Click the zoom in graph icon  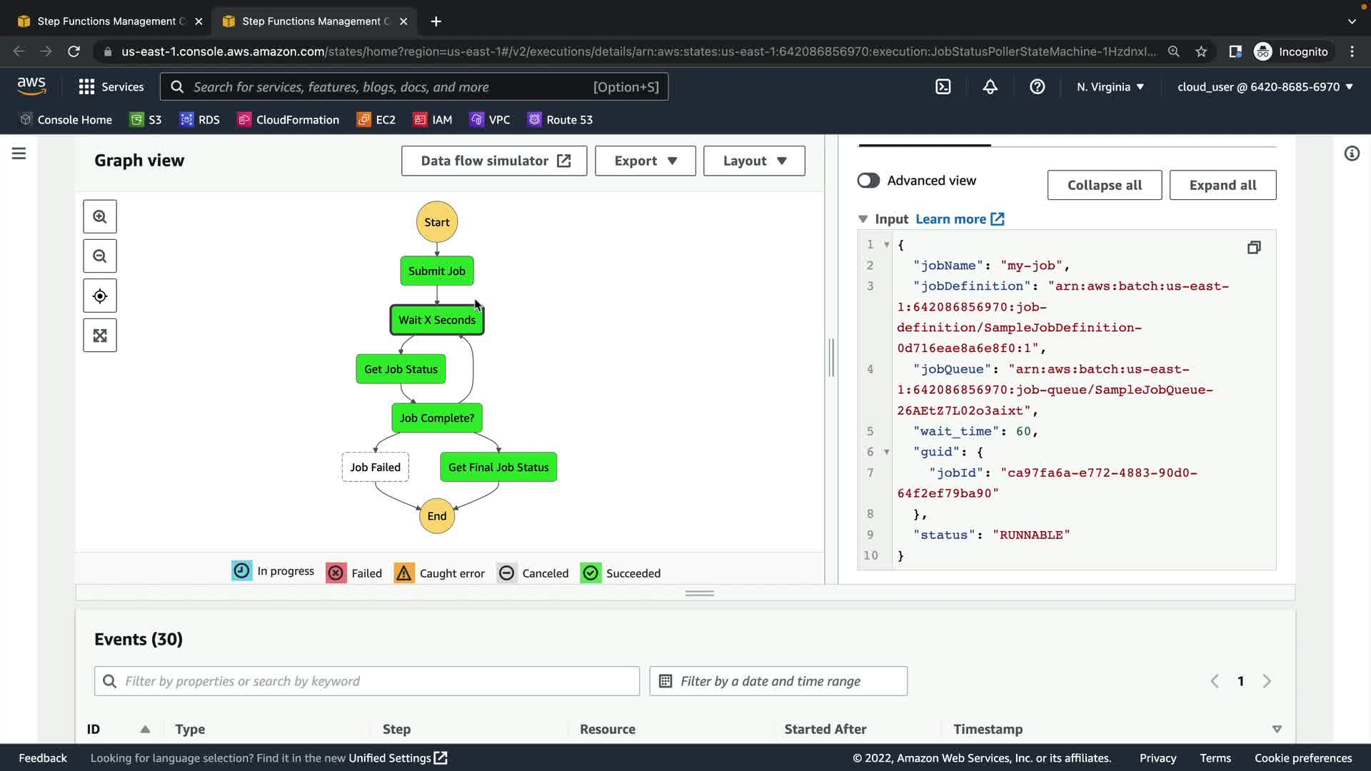(100, 217)
